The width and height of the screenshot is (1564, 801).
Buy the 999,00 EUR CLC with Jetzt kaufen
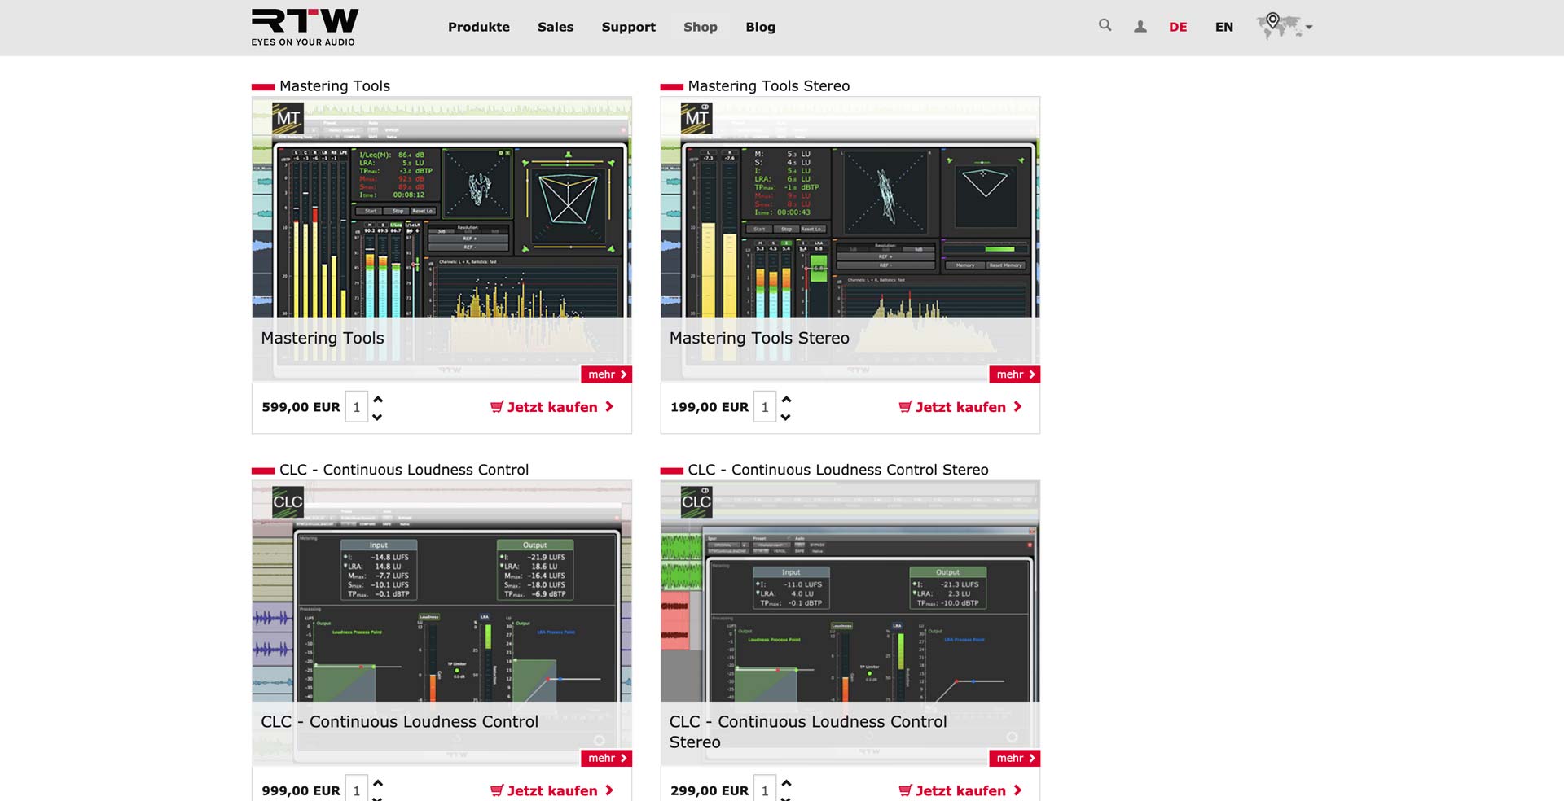tap(551, 790)
